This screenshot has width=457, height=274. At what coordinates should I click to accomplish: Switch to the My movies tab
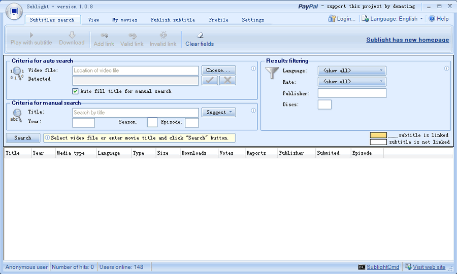tap(125, 20)
